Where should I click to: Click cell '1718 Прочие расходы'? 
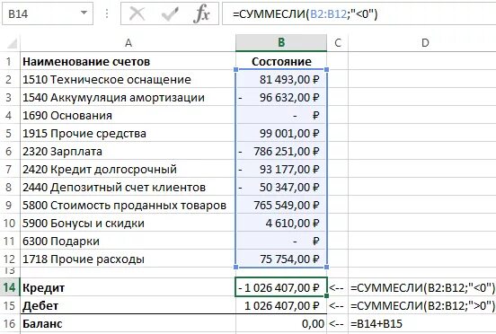[128, 259]
